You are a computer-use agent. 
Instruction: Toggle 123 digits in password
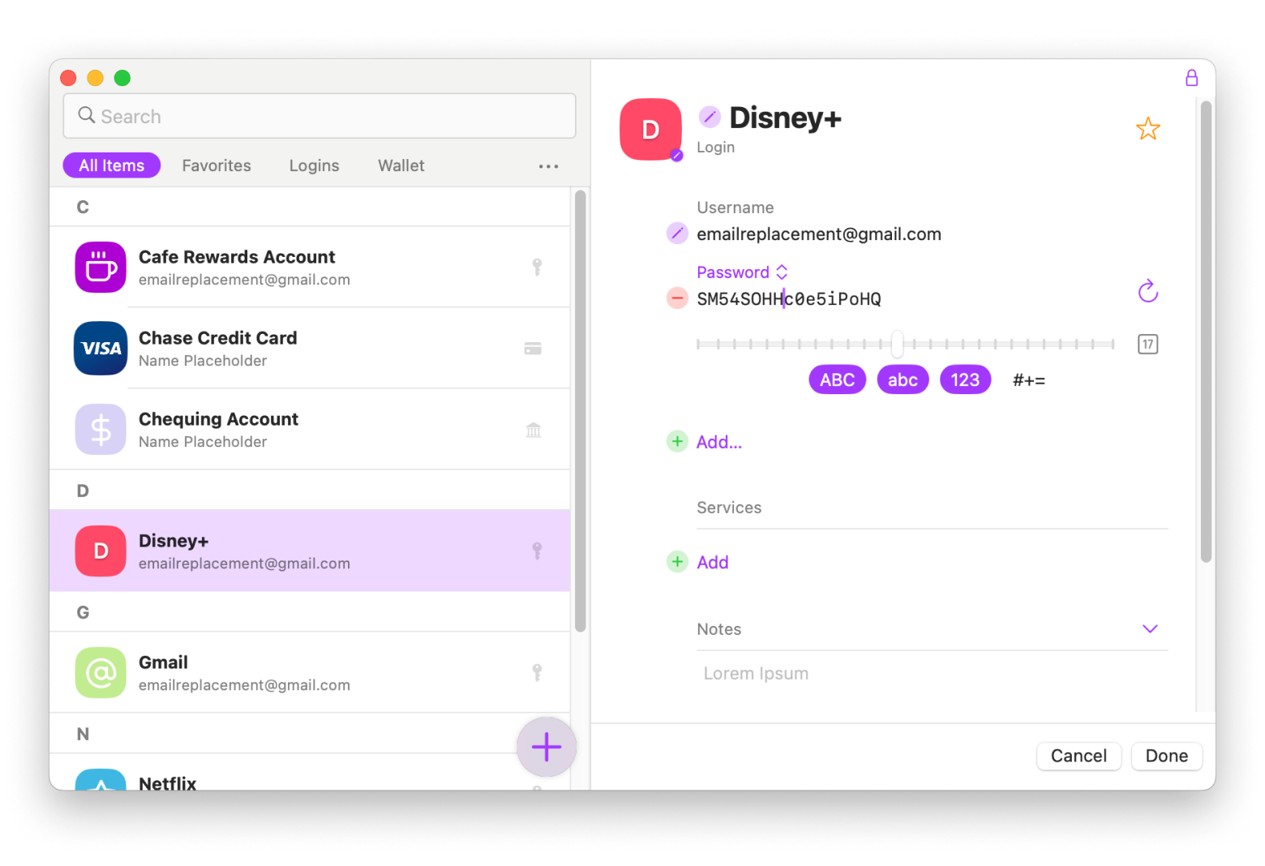(x=965, y=379)
